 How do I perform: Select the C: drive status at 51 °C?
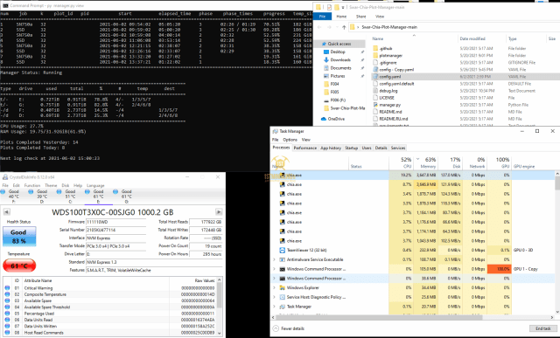click(x=67, y=197)
